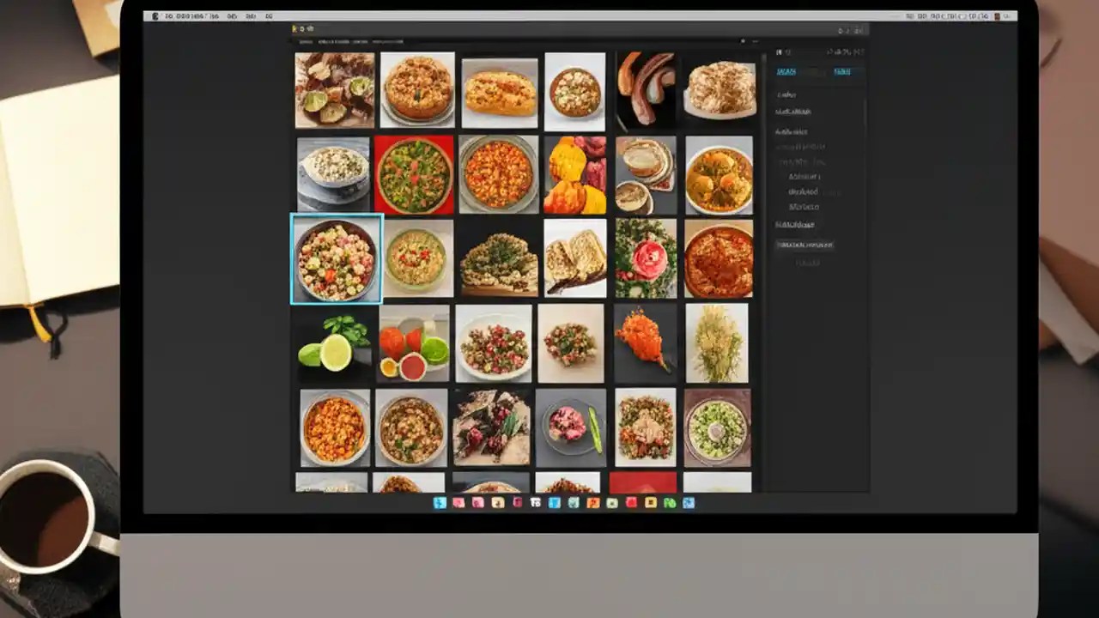Click the red app icon in the Dock

click(x=632, y=503)
